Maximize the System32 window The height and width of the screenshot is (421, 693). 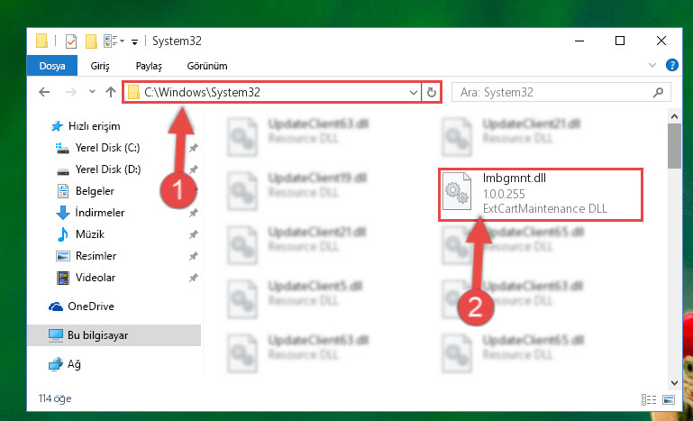point(620,41)
